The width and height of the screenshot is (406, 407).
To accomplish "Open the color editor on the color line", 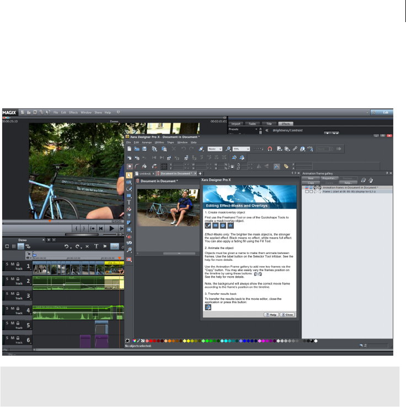I will click(134, 341).
